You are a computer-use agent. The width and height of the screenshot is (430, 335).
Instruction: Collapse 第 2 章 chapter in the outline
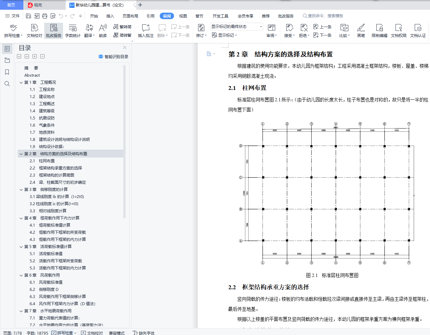coord(21,154)
